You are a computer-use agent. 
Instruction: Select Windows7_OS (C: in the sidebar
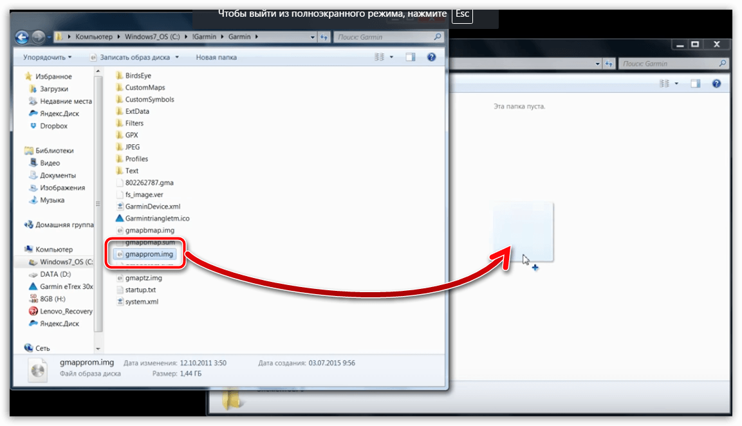click(60, 262)
